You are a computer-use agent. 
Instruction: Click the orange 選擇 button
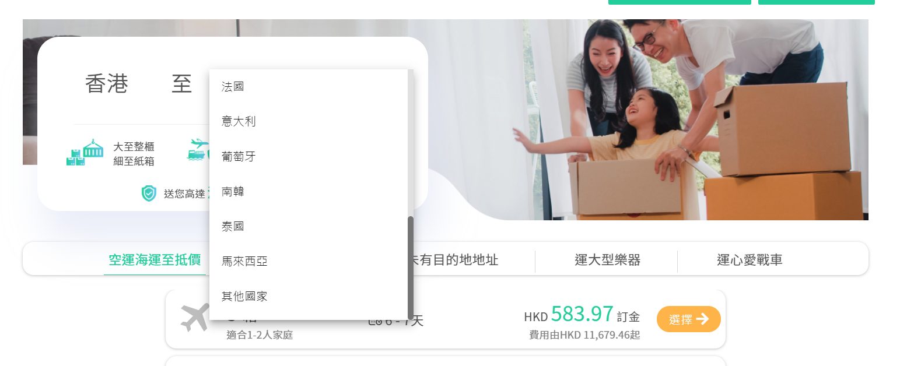[688, 319]
